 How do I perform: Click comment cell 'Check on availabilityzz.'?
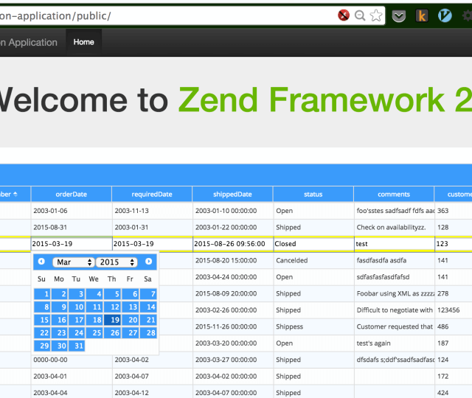point(395,227)
